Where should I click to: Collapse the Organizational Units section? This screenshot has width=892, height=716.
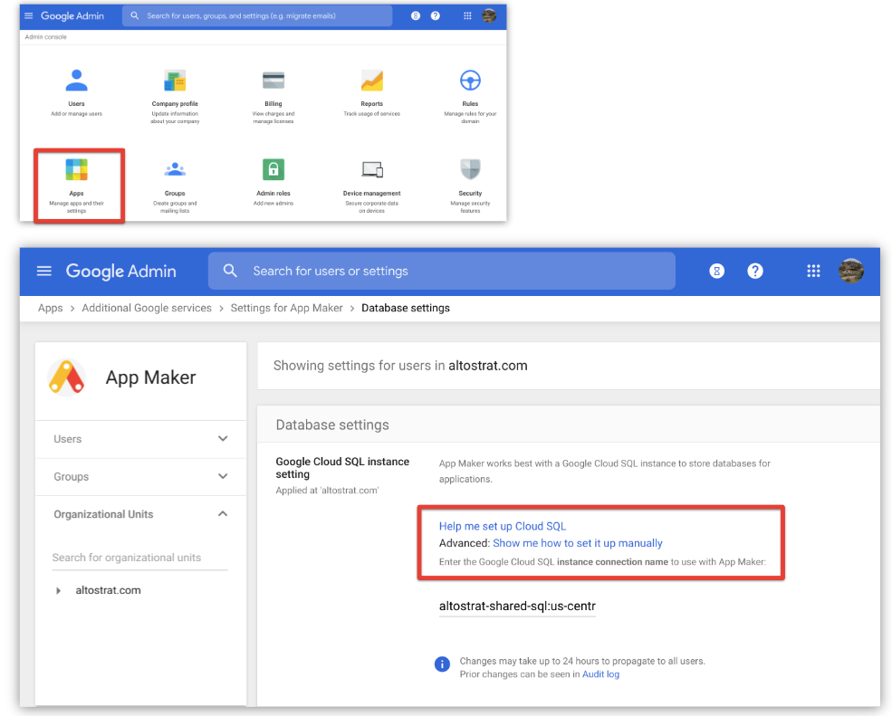[x=223, y=513]
